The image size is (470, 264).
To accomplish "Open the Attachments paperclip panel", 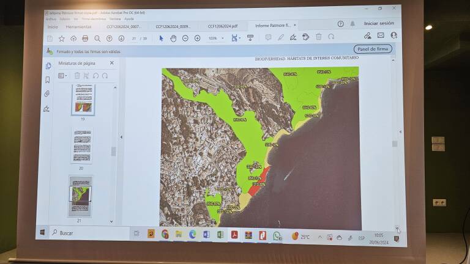I will tap(47, 94).
